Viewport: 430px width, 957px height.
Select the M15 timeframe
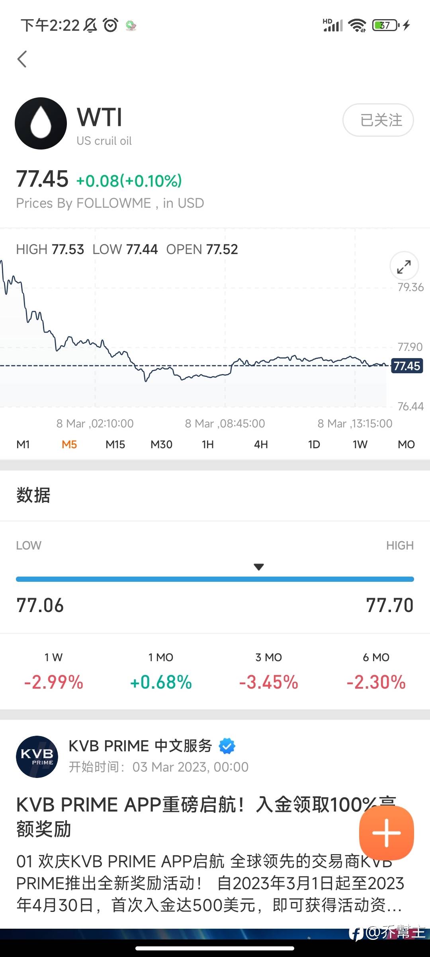pos(115,444)
